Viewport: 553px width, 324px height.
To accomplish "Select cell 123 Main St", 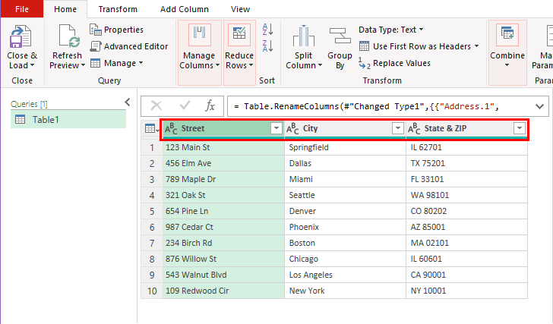I will (x=223, y=147).
